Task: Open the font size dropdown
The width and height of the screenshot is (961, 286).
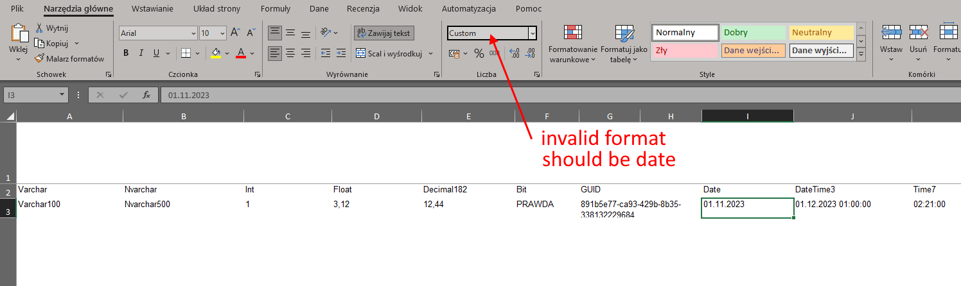Action: click(222, 33)
